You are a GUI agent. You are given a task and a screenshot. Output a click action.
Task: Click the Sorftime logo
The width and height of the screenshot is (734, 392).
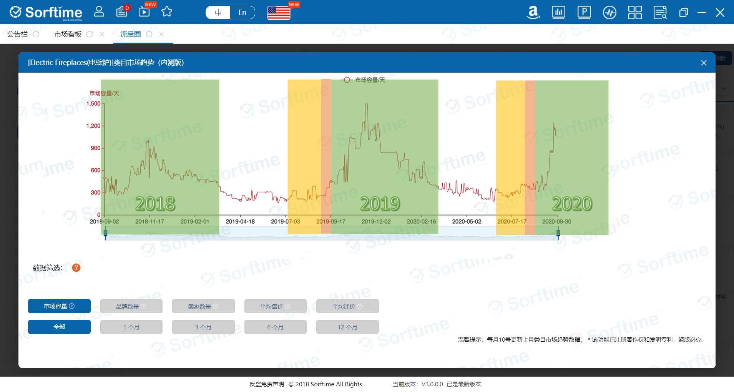click(x=46, y=13)
